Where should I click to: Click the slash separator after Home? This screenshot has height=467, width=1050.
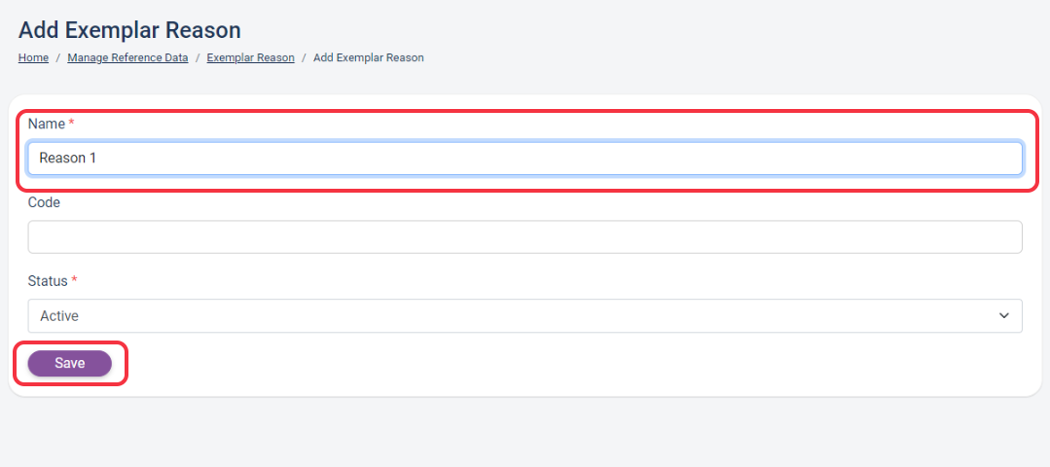tap(58, 57)
